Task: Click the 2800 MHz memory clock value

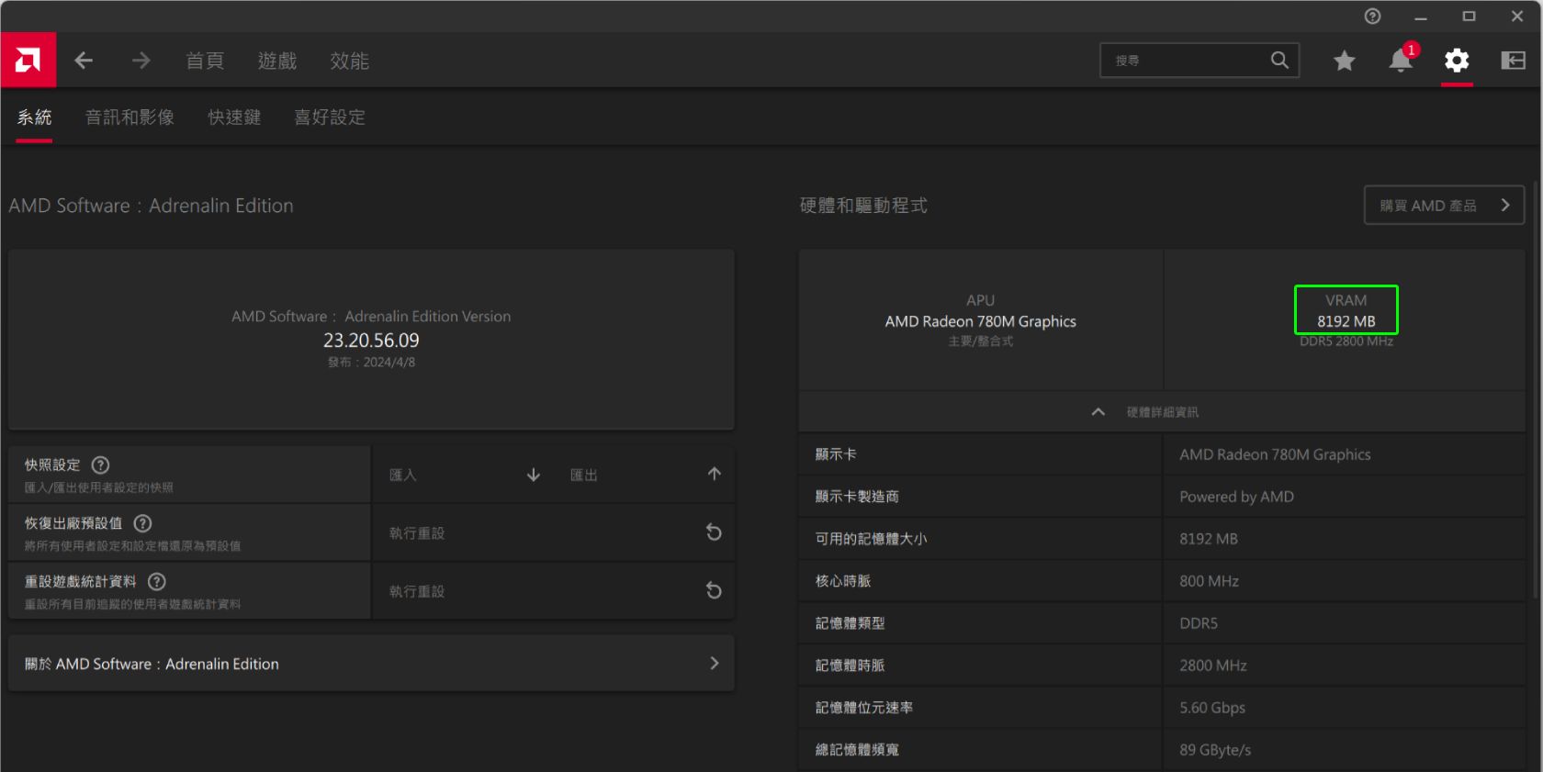Action: click(x=1212, y=666)
